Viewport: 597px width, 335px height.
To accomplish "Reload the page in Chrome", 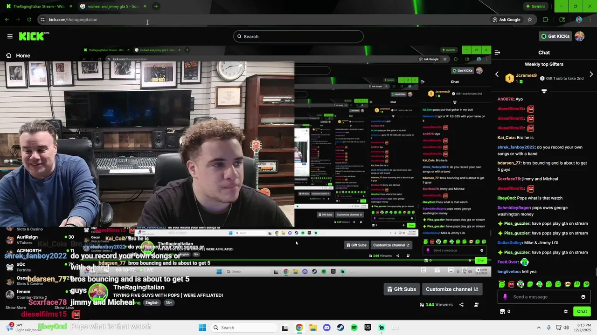I will 29,20.
